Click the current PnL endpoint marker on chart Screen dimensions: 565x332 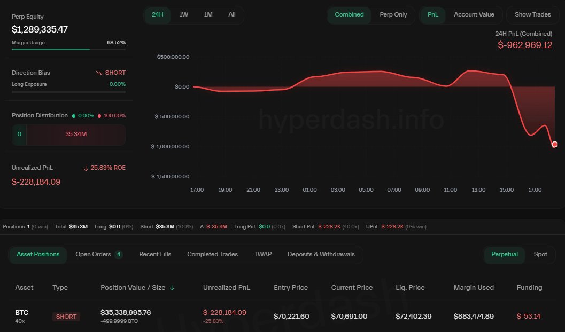554,144
